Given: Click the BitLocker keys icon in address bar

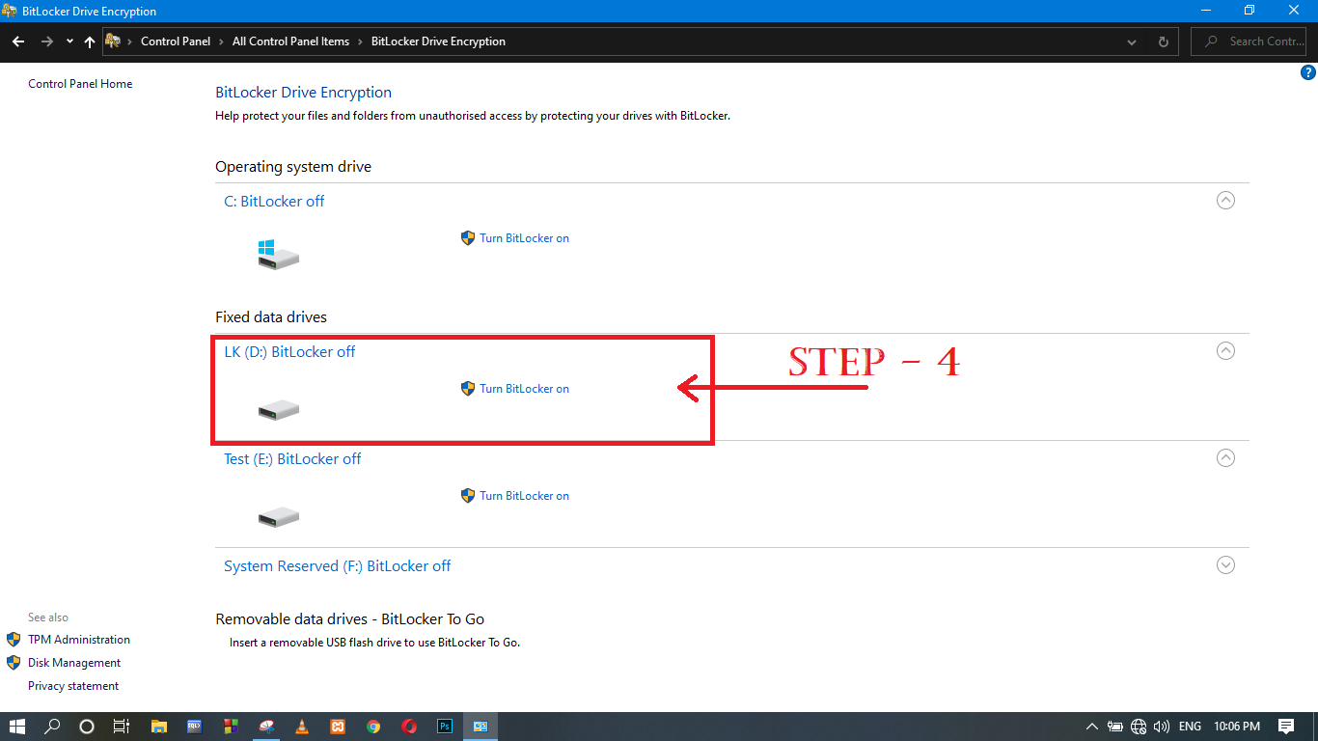Looking at the screenshot, I should click(x=114, y=41).
